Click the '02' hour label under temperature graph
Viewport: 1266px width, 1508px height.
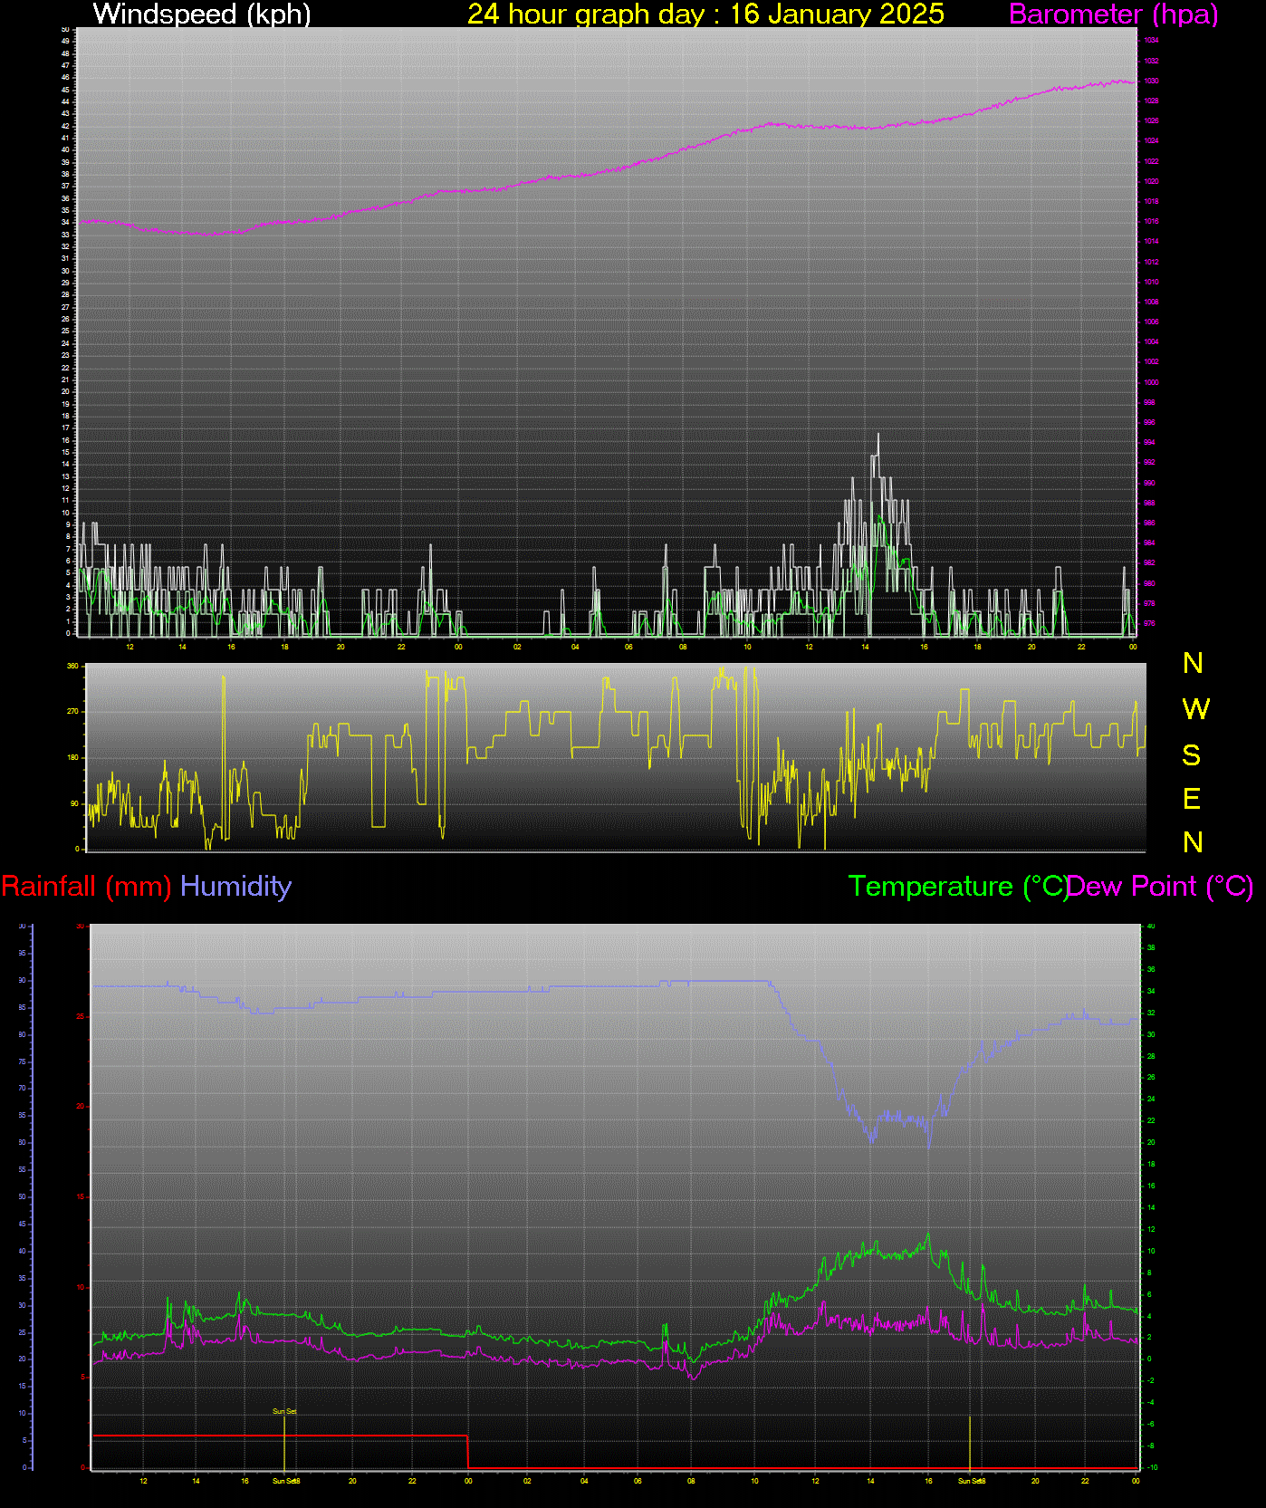[x=527, y=1481]
